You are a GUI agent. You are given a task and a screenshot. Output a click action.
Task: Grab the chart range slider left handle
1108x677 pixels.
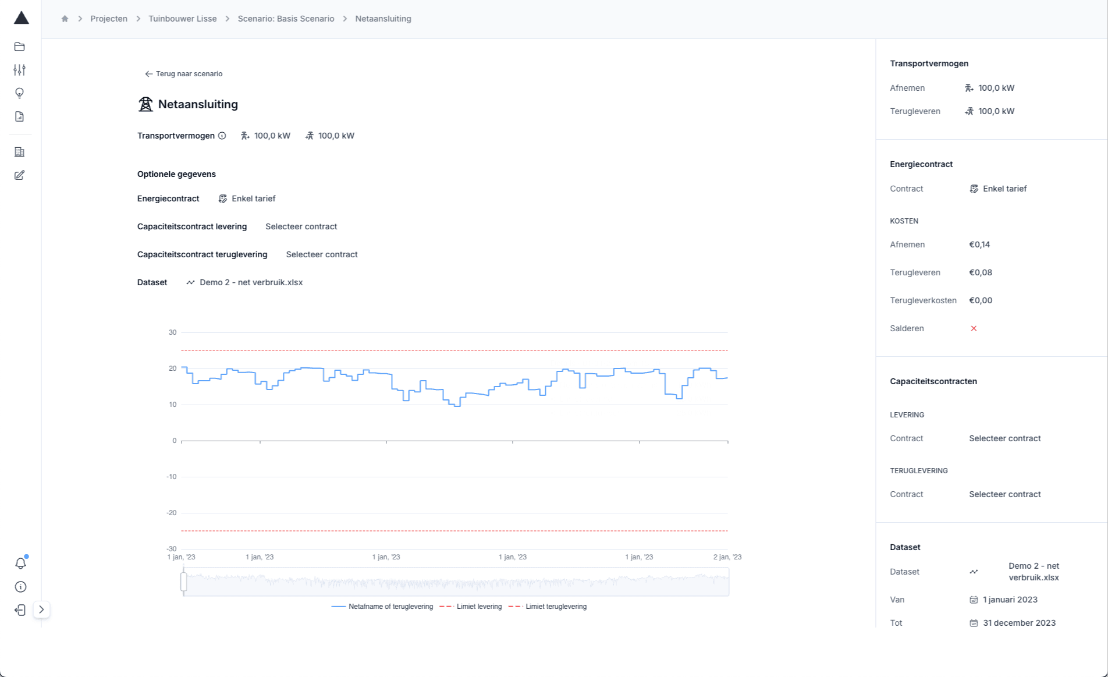pos(184,582)
